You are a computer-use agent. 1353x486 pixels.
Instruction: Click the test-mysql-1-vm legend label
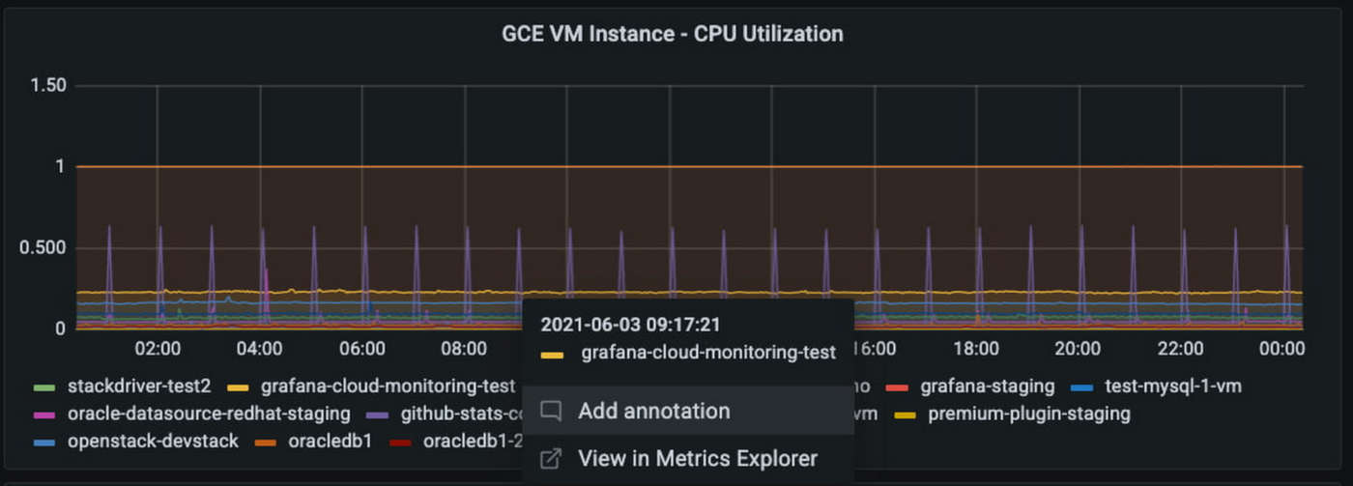tap(1172, 386)
